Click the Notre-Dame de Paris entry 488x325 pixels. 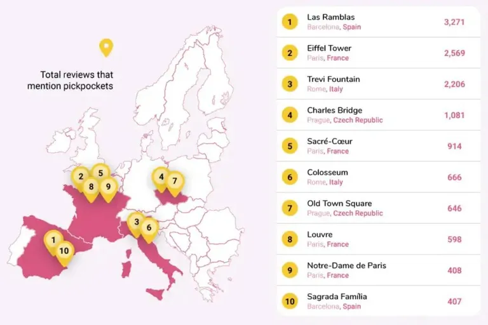click(x=379, y=270)
